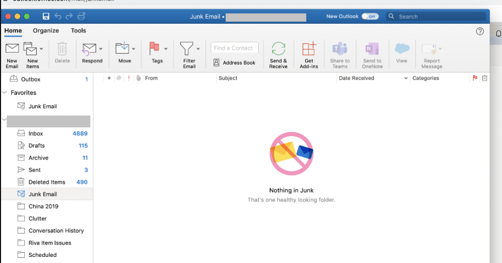Screen dimensions: 502x263
Task: Click the Categories column header
Action: (426, 78)
